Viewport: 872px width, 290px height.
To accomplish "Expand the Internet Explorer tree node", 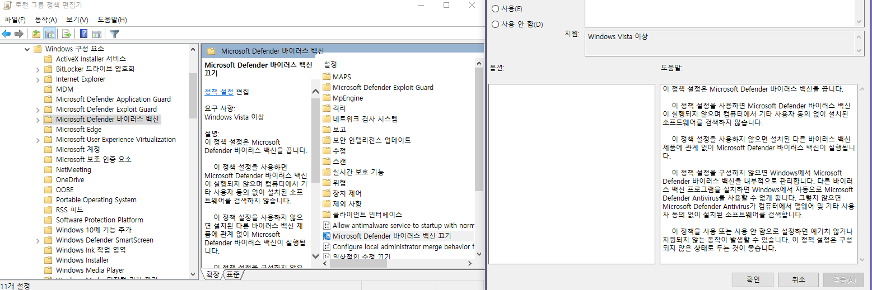I will tap(38, 79).
